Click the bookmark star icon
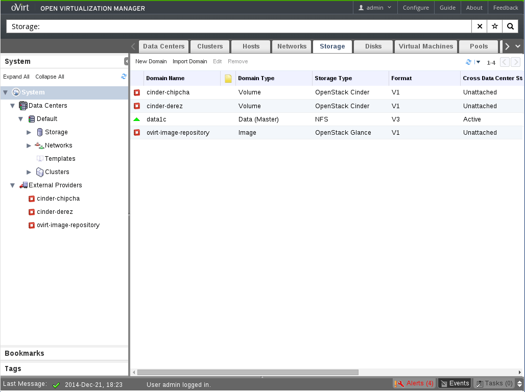 click(494, 27)
